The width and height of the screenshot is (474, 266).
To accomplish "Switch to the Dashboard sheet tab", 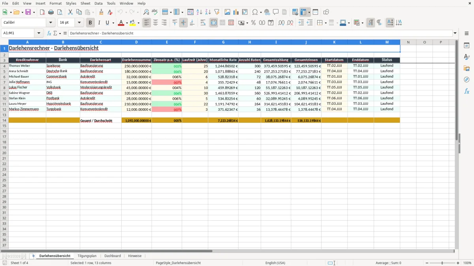I will 113,256.
